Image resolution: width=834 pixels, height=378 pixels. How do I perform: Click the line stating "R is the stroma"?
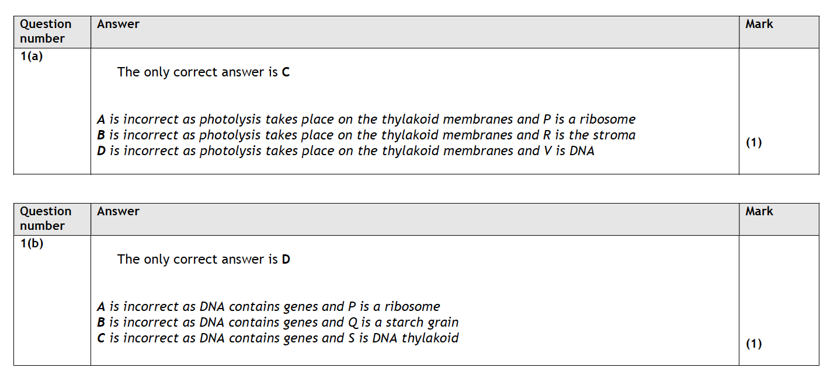tap(366, 135)
